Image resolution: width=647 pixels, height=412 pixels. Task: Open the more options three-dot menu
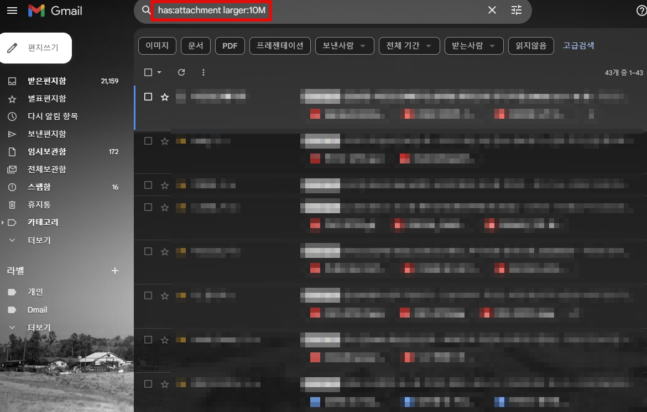(203, 72)
